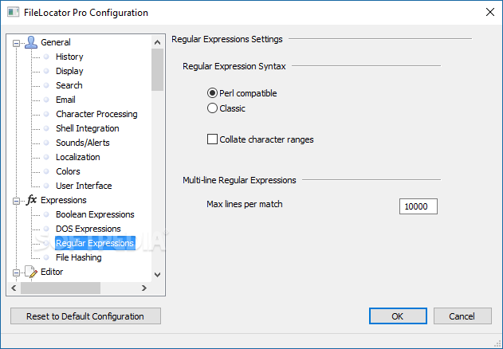The height and width of the screenshot is (349, 503).
Task: Click the tree scroll left arrow
Action: [14, 288]
